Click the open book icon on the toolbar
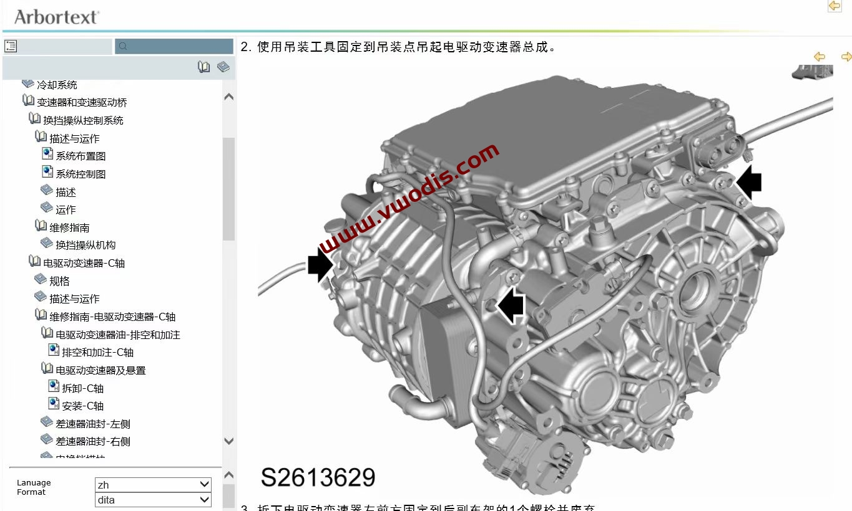 pos(203,67)
